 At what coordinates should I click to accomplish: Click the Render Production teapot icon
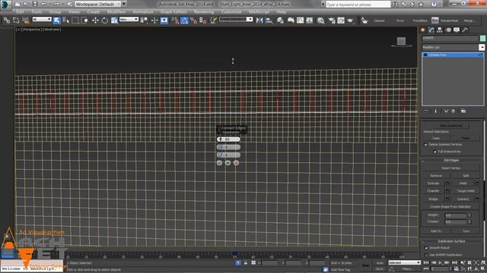coord(350,20)
